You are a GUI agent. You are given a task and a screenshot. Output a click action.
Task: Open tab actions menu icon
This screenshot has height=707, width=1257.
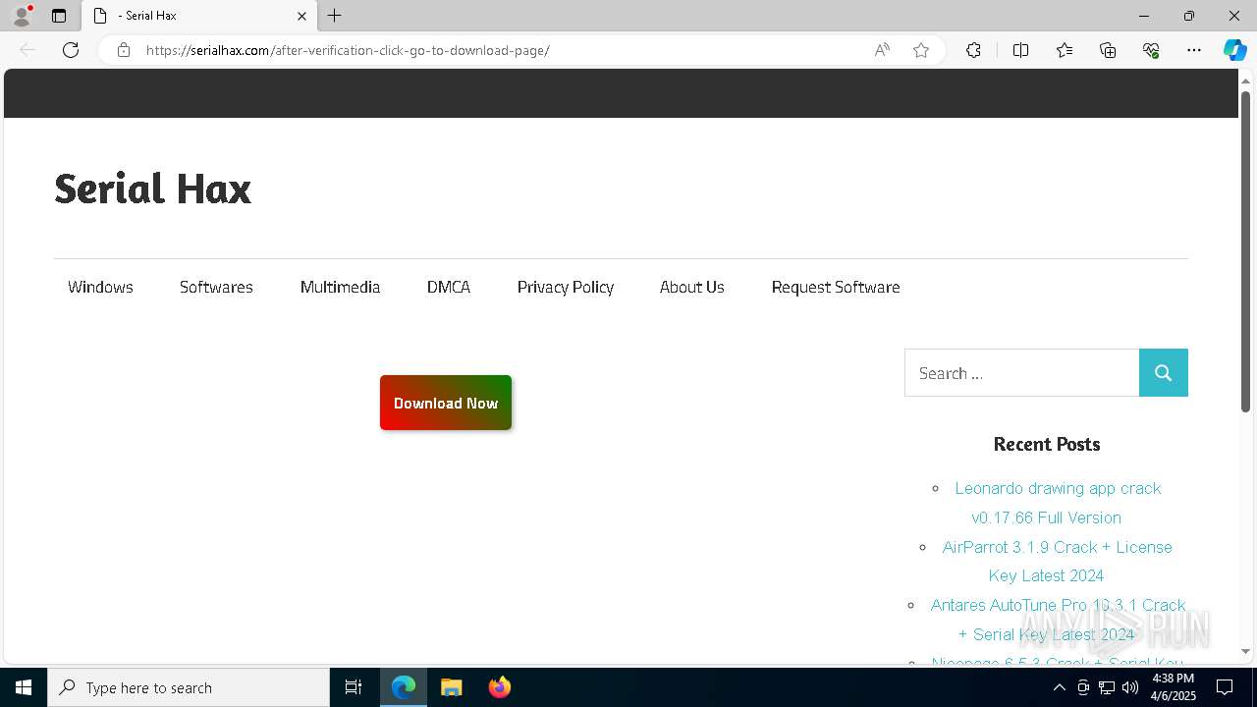click(59, 16)
